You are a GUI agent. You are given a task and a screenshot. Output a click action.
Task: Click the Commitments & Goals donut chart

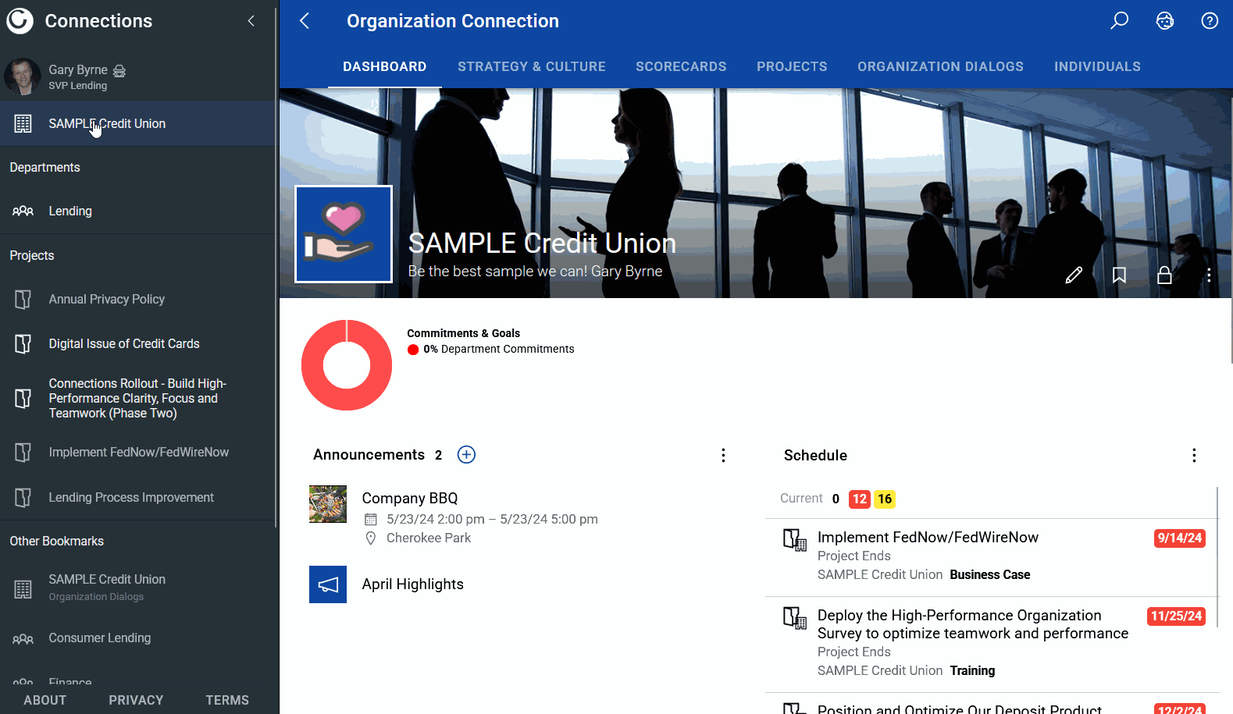(x=347, y=365)
